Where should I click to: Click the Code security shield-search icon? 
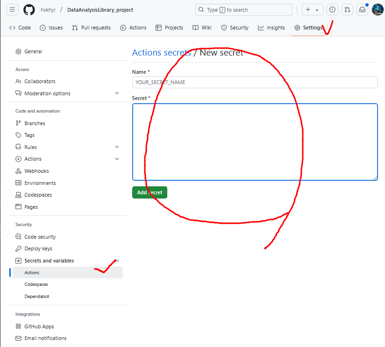click(18, 237)
